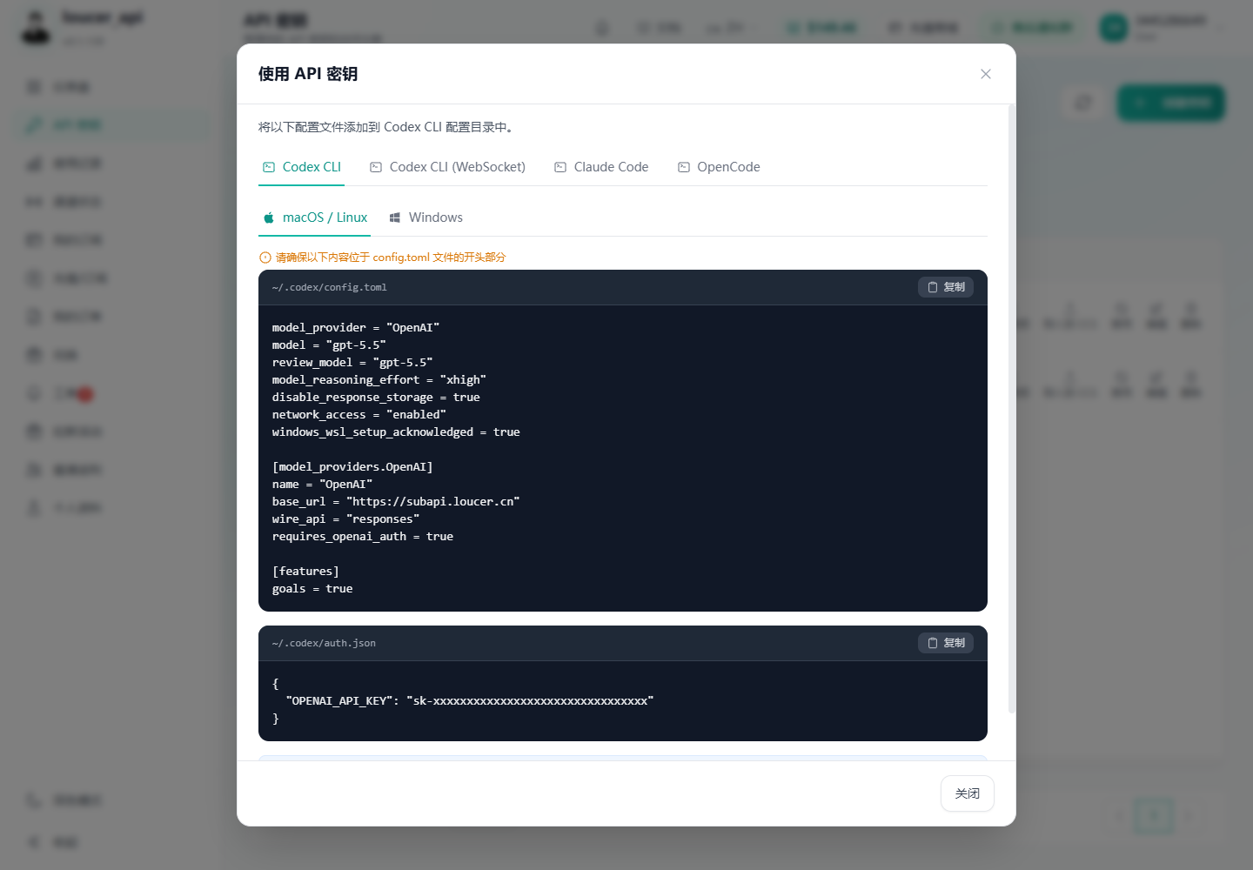Click the icon beside the Claude Code tab label
This screenshot has height=870, width=1253.
(560, 167)
